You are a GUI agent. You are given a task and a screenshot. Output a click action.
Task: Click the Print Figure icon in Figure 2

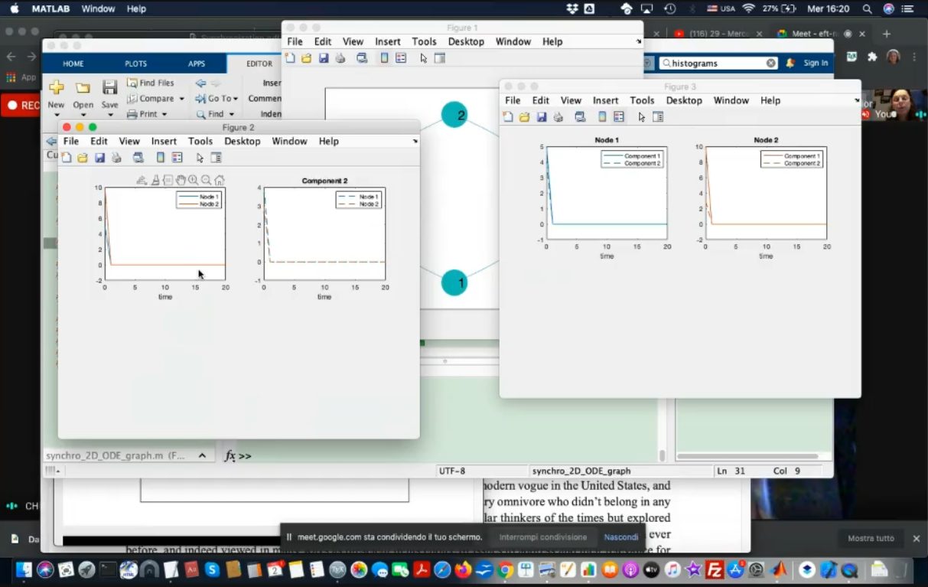tap(116, 158)
